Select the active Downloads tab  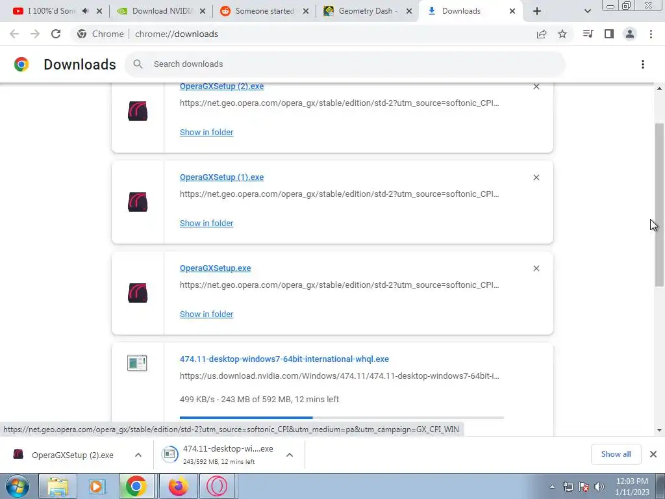pyautogui.click(x=462, y=11)
